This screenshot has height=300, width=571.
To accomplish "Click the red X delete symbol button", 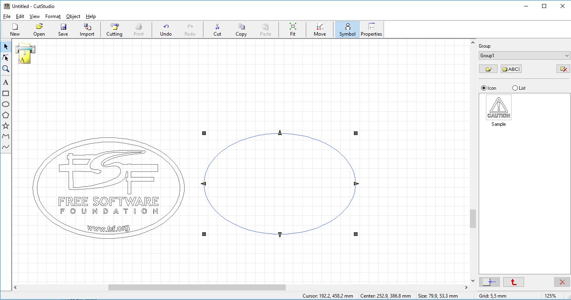I will click(562, 282).
